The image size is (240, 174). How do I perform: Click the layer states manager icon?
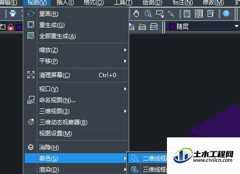(x=154, y=27)
